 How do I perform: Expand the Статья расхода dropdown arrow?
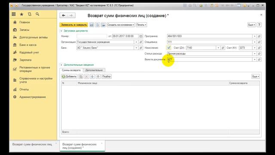tap(255, 53)
